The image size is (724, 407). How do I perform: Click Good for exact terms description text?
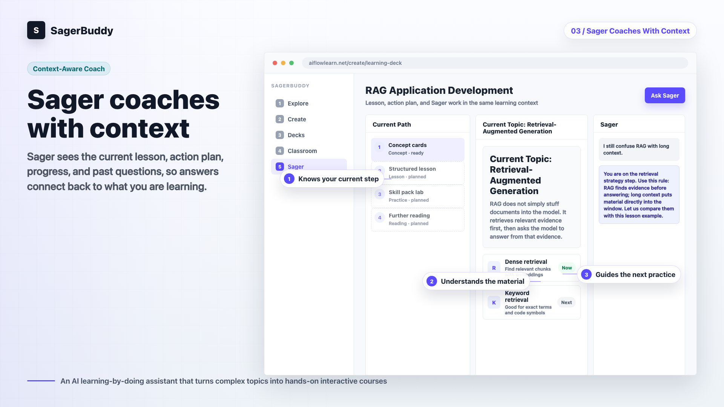[528, 310]
